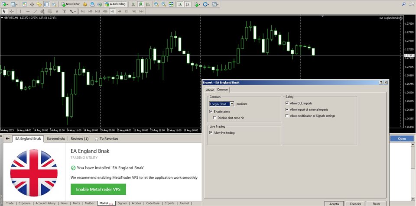
Task: Click the UK flag product thumbnail
Action: [x=34, y=173]
